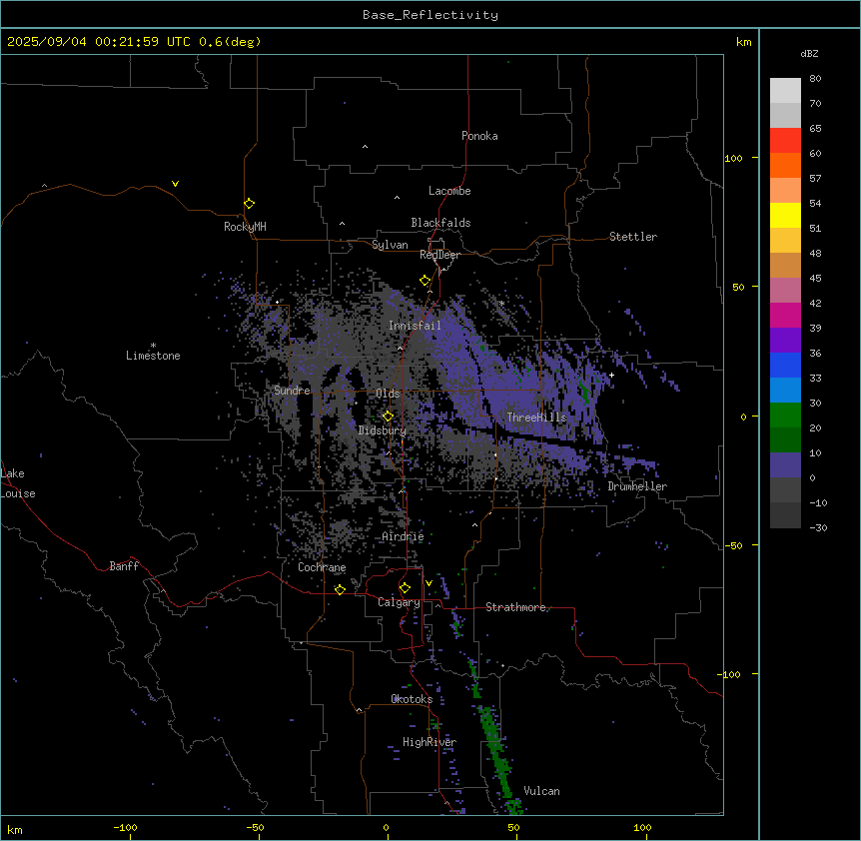This screenshot has width=861, height=841.
Task: Click the yellow V marker northwest of RockyMH
Action: pyautogui.click(x=175, y=184)
